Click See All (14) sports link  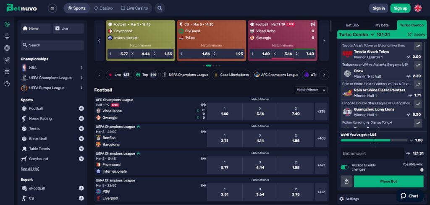tap(30, 169)
